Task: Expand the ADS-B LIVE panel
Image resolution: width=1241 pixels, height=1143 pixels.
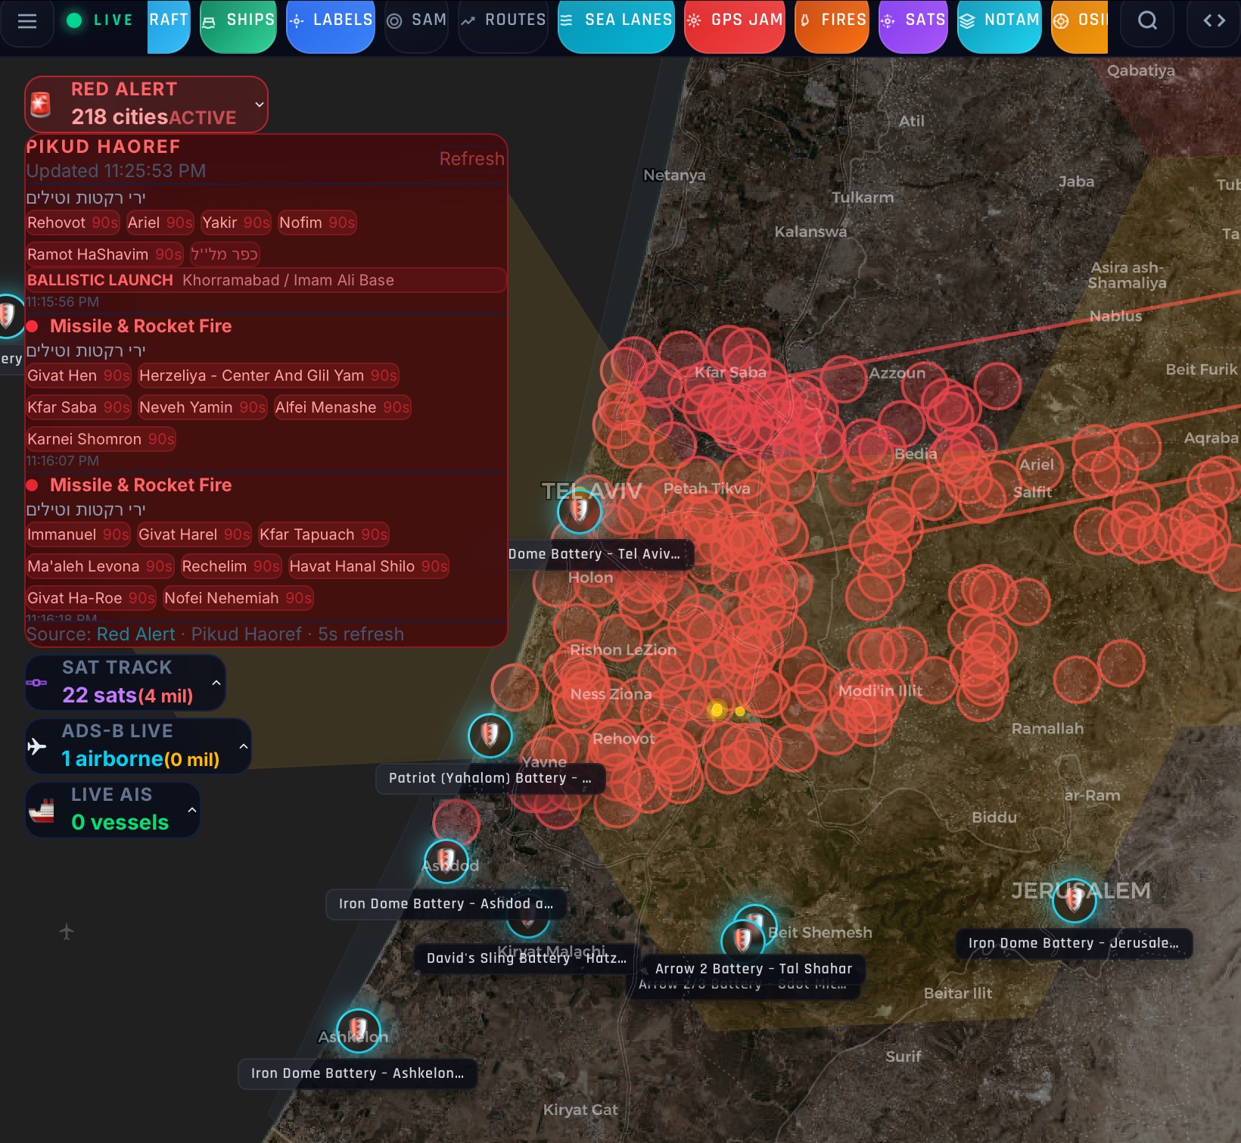Action: (x=244, y=746)
